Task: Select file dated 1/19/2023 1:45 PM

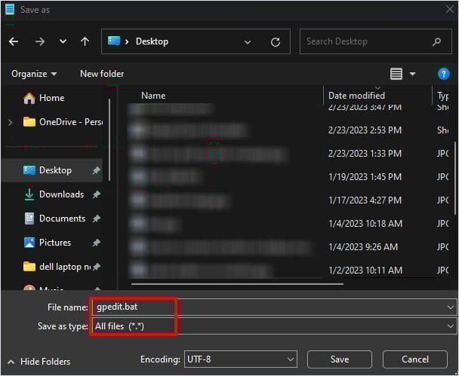Action: pos(288,177)
